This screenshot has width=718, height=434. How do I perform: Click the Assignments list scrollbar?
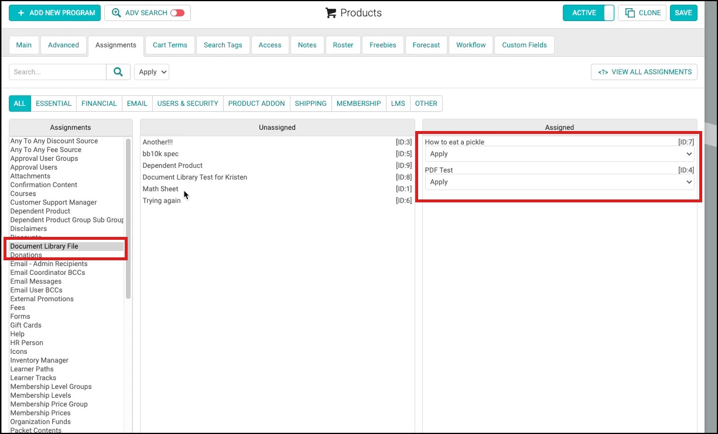coord(128,218)
